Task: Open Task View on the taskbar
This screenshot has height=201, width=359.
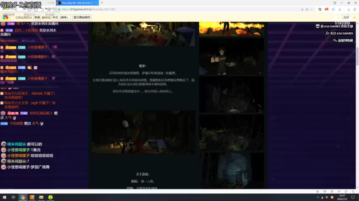Action: point(13,197)
